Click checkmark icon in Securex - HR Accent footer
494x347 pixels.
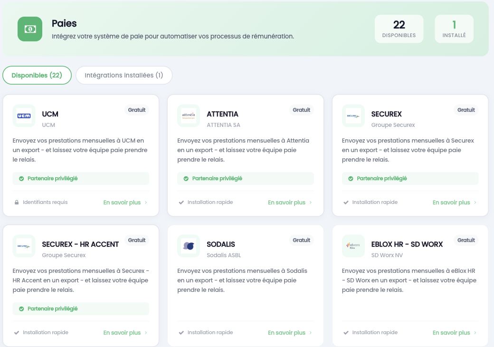17,333
